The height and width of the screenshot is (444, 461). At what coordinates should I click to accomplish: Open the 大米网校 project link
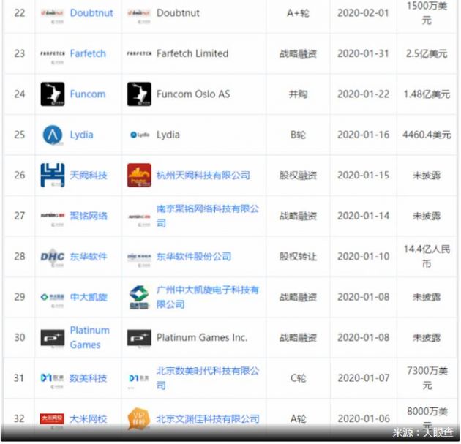[x=89, y=418]
